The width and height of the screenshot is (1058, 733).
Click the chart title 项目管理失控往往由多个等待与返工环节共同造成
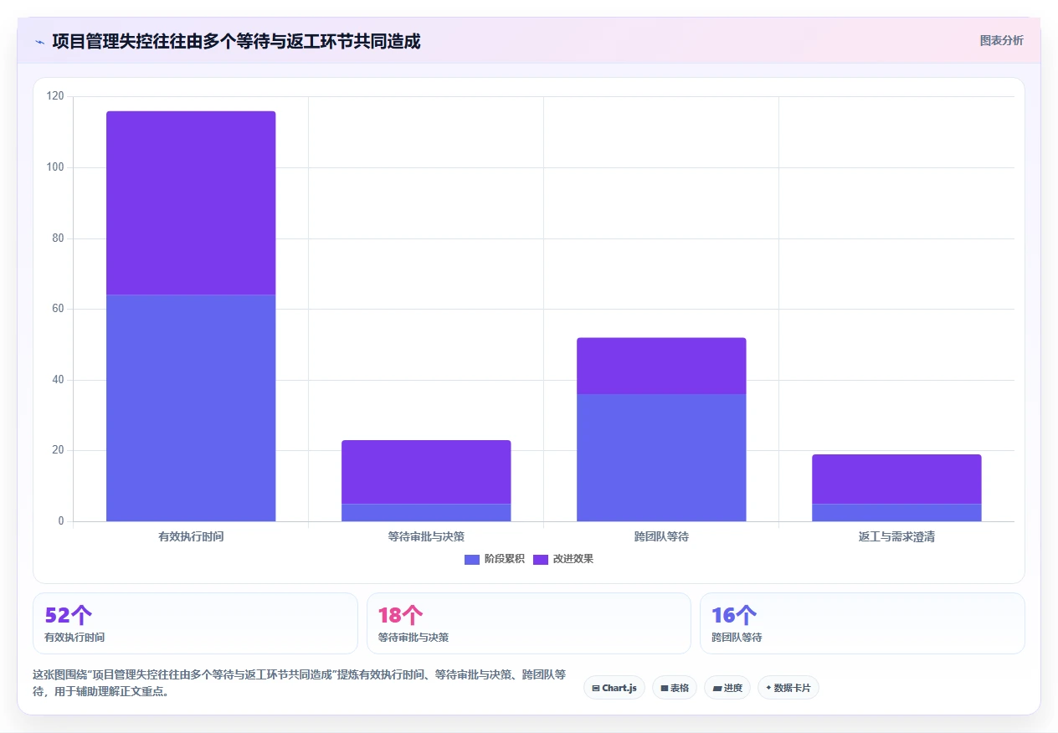(236, 41)
